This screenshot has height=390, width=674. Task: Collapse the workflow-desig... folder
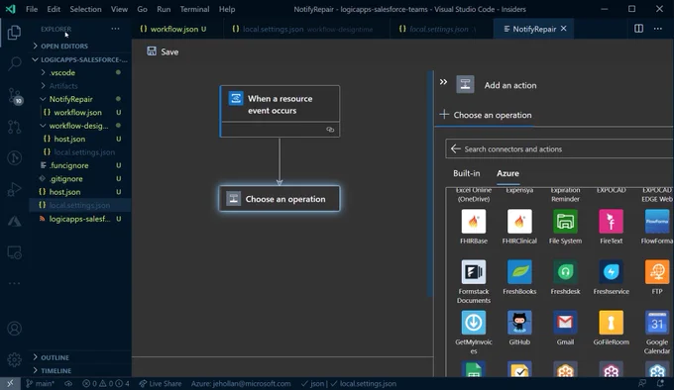click(x=80, y=126)
